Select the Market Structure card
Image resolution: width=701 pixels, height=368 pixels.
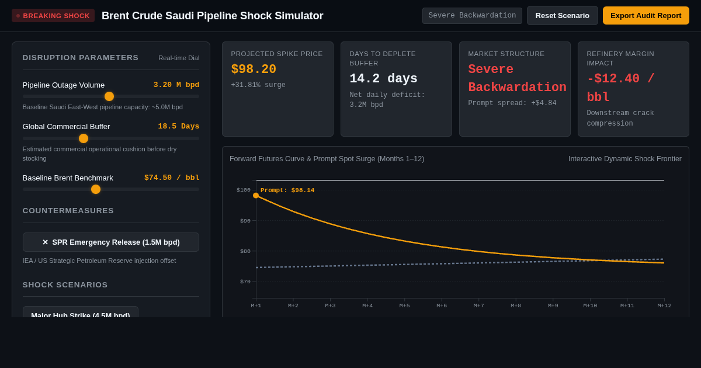tap(515, 89)
